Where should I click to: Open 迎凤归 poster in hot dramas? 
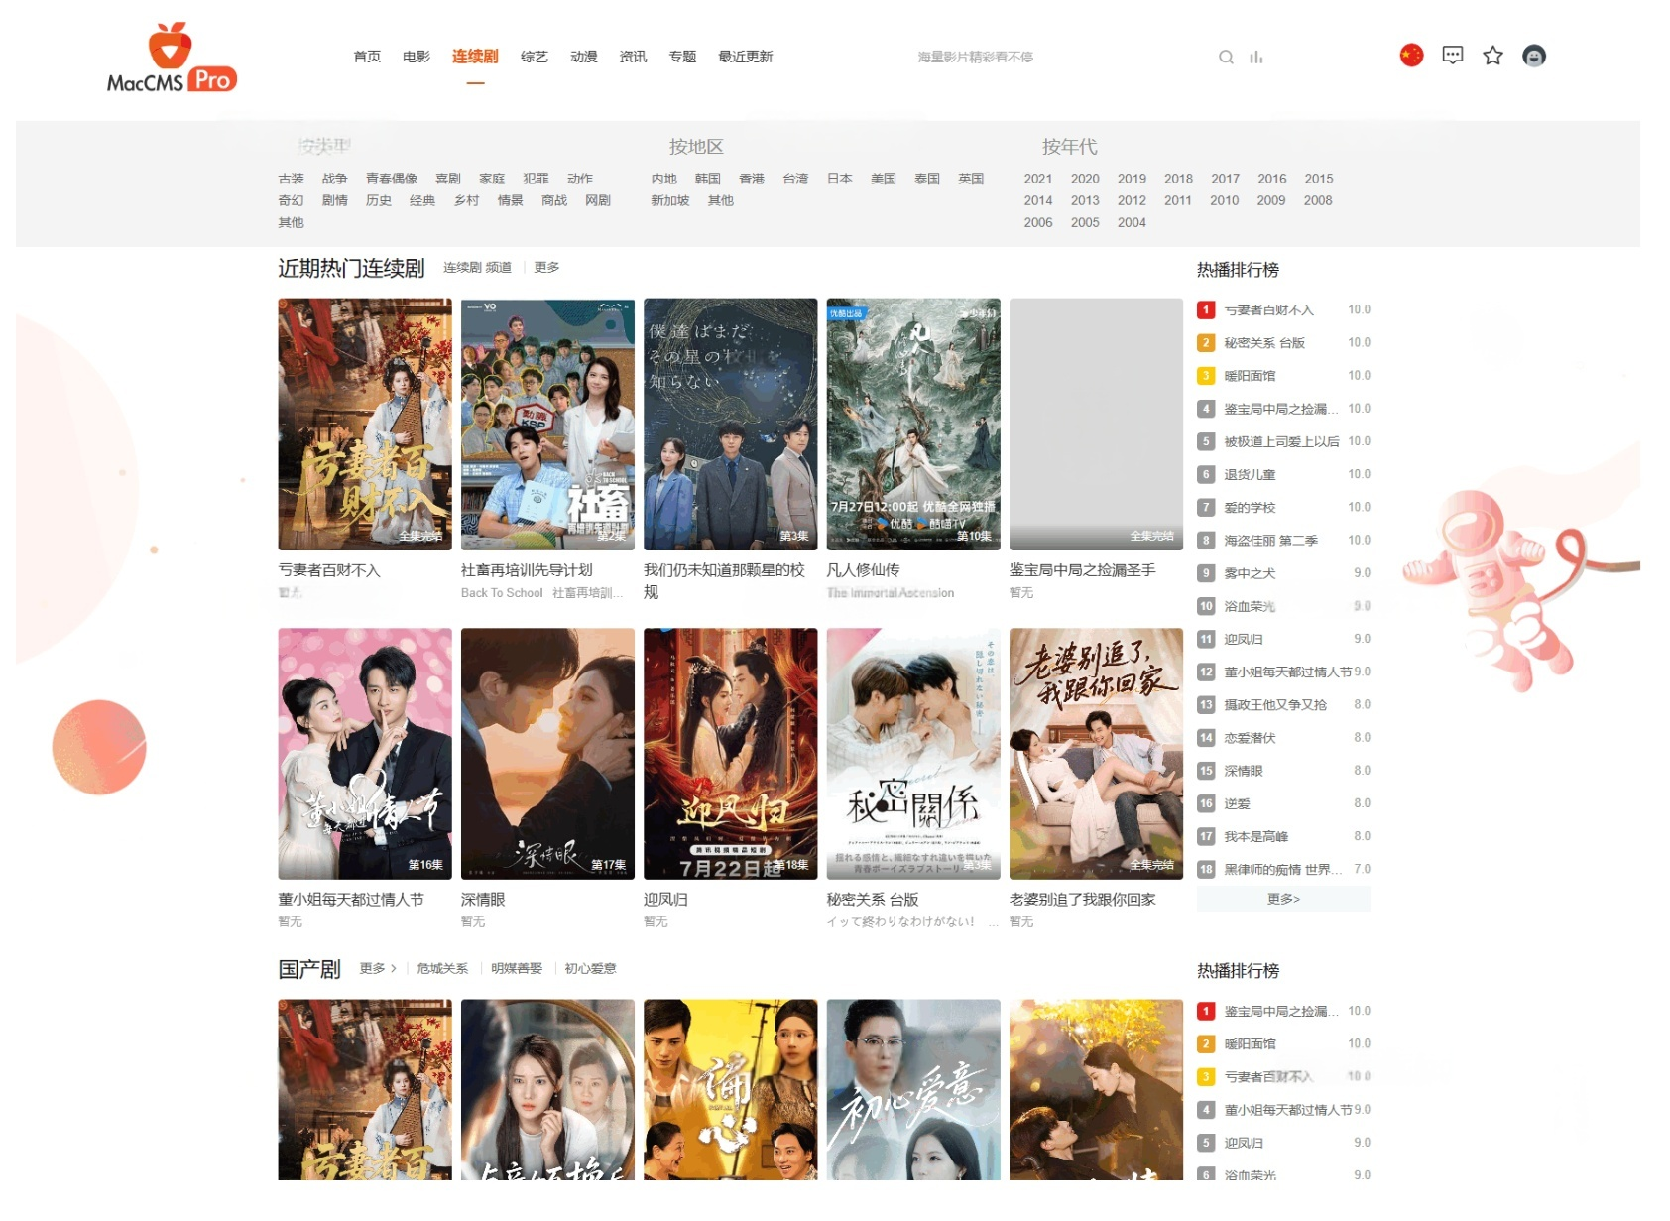click(x=731, y=754)
